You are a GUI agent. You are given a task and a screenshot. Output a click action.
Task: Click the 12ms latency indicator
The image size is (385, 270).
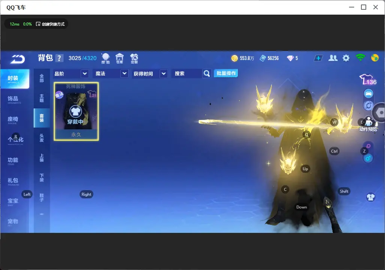[15, 24]
